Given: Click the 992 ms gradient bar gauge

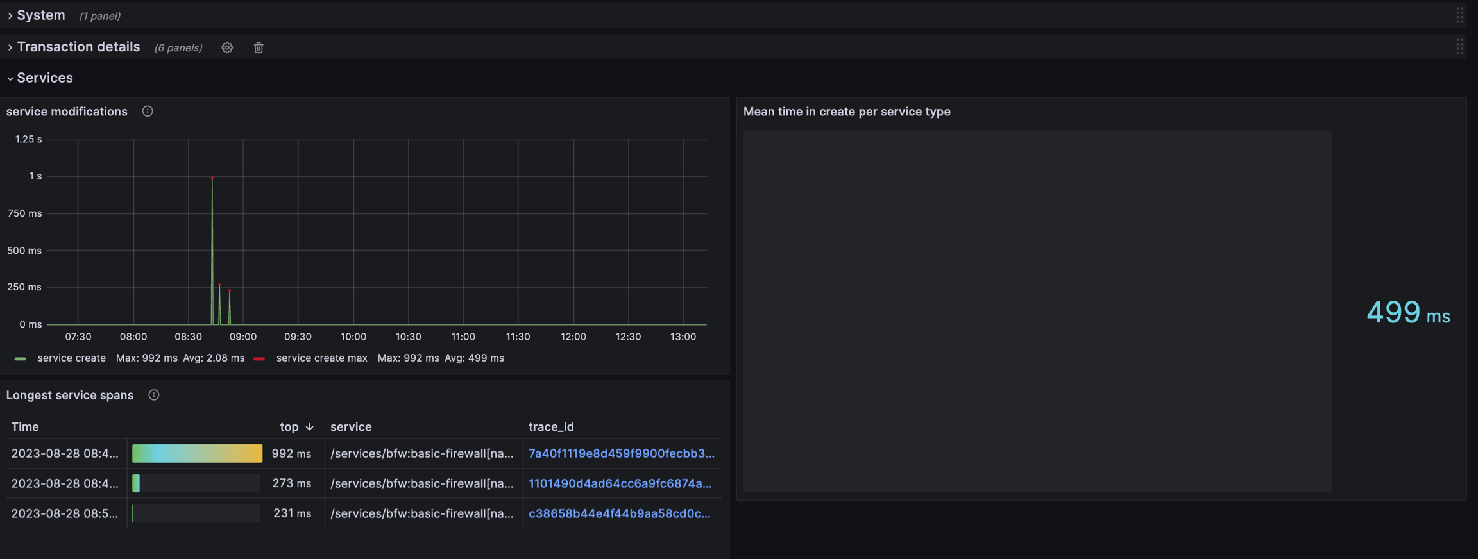Looking at the screenshot, I should pos(197,453).
